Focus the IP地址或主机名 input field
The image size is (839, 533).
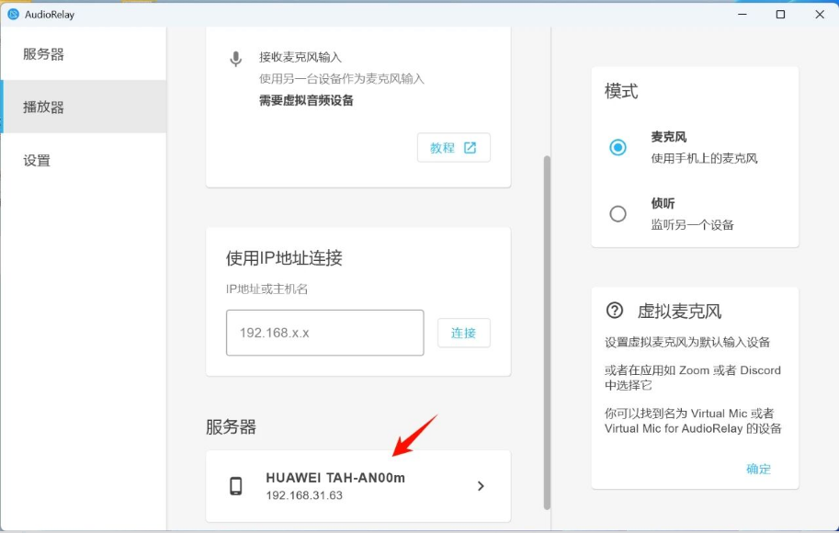tap(324, 333)
